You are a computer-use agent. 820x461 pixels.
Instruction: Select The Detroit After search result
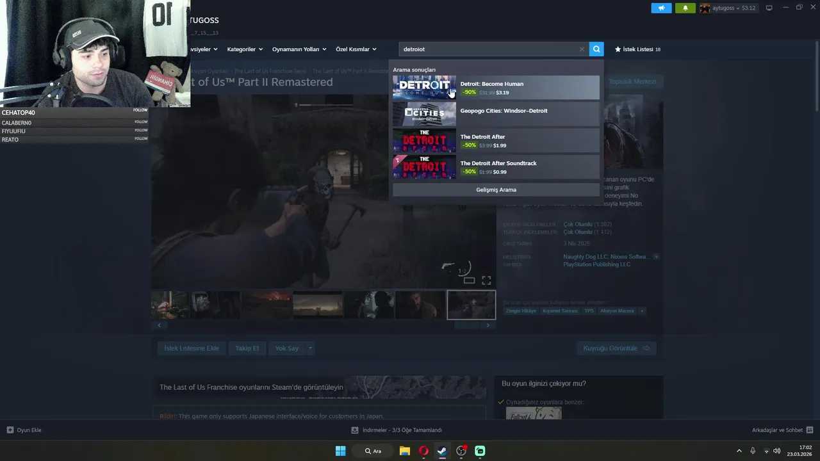click(496, 140)
